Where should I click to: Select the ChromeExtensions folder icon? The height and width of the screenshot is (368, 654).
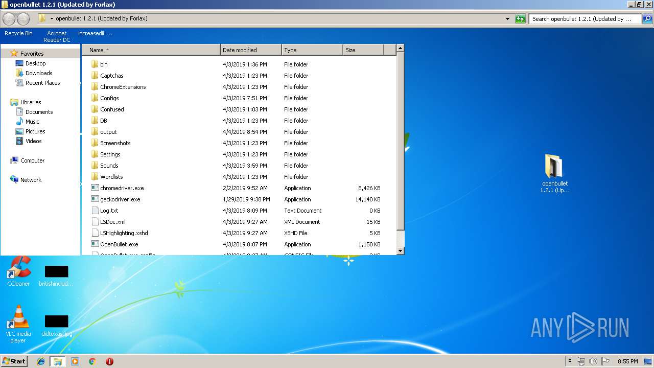point(95,87)
